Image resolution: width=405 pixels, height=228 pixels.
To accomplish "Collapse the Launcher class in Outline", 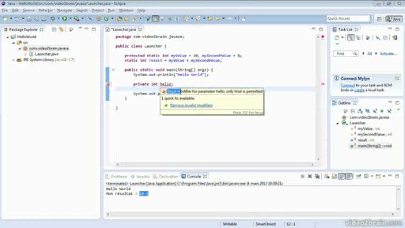I will (338, 123).
